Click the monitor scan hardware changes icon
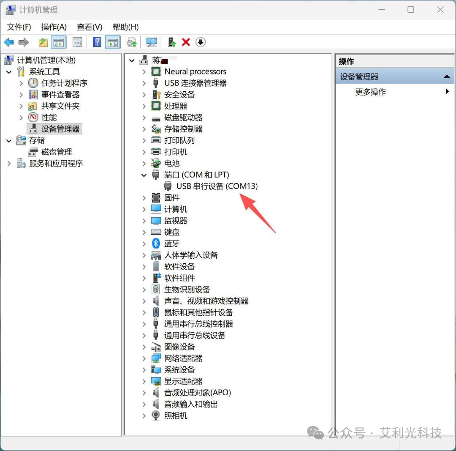Image resolution: width=456 pixels, height=451 pixels. click(x=152, y=43)
